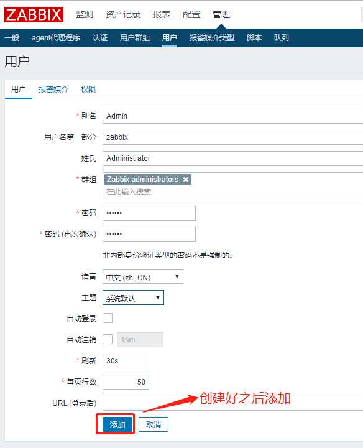Switch to the 权限 tab

(88, 89)
